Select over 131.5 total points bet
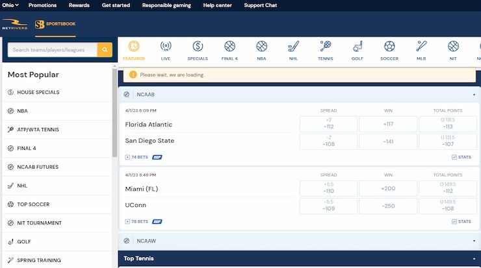Viewport: 481px width, 268px height. pos(448,124)
